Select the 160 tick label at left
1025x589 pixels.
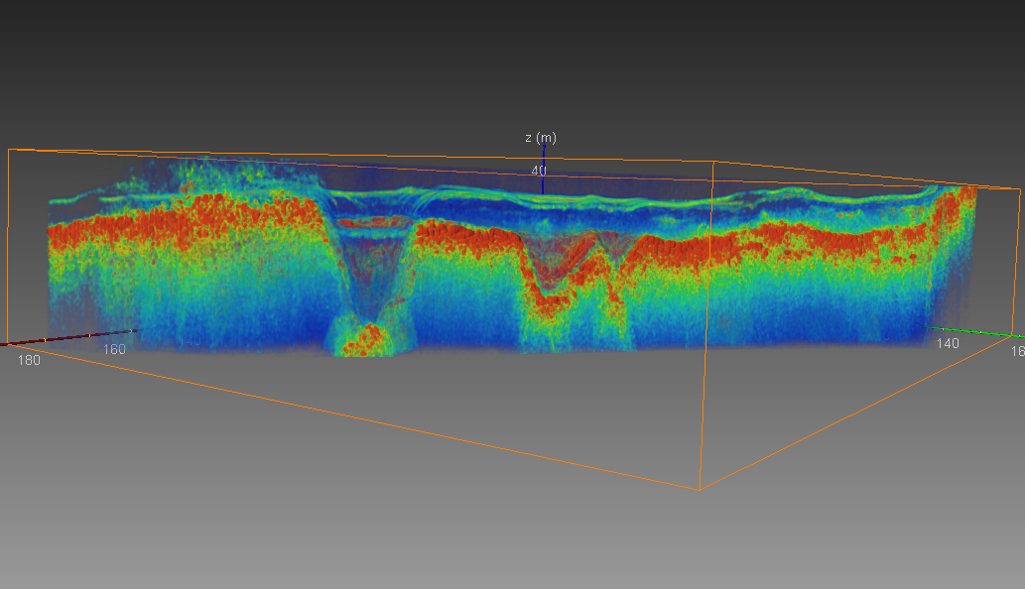(x=114, y=349)
